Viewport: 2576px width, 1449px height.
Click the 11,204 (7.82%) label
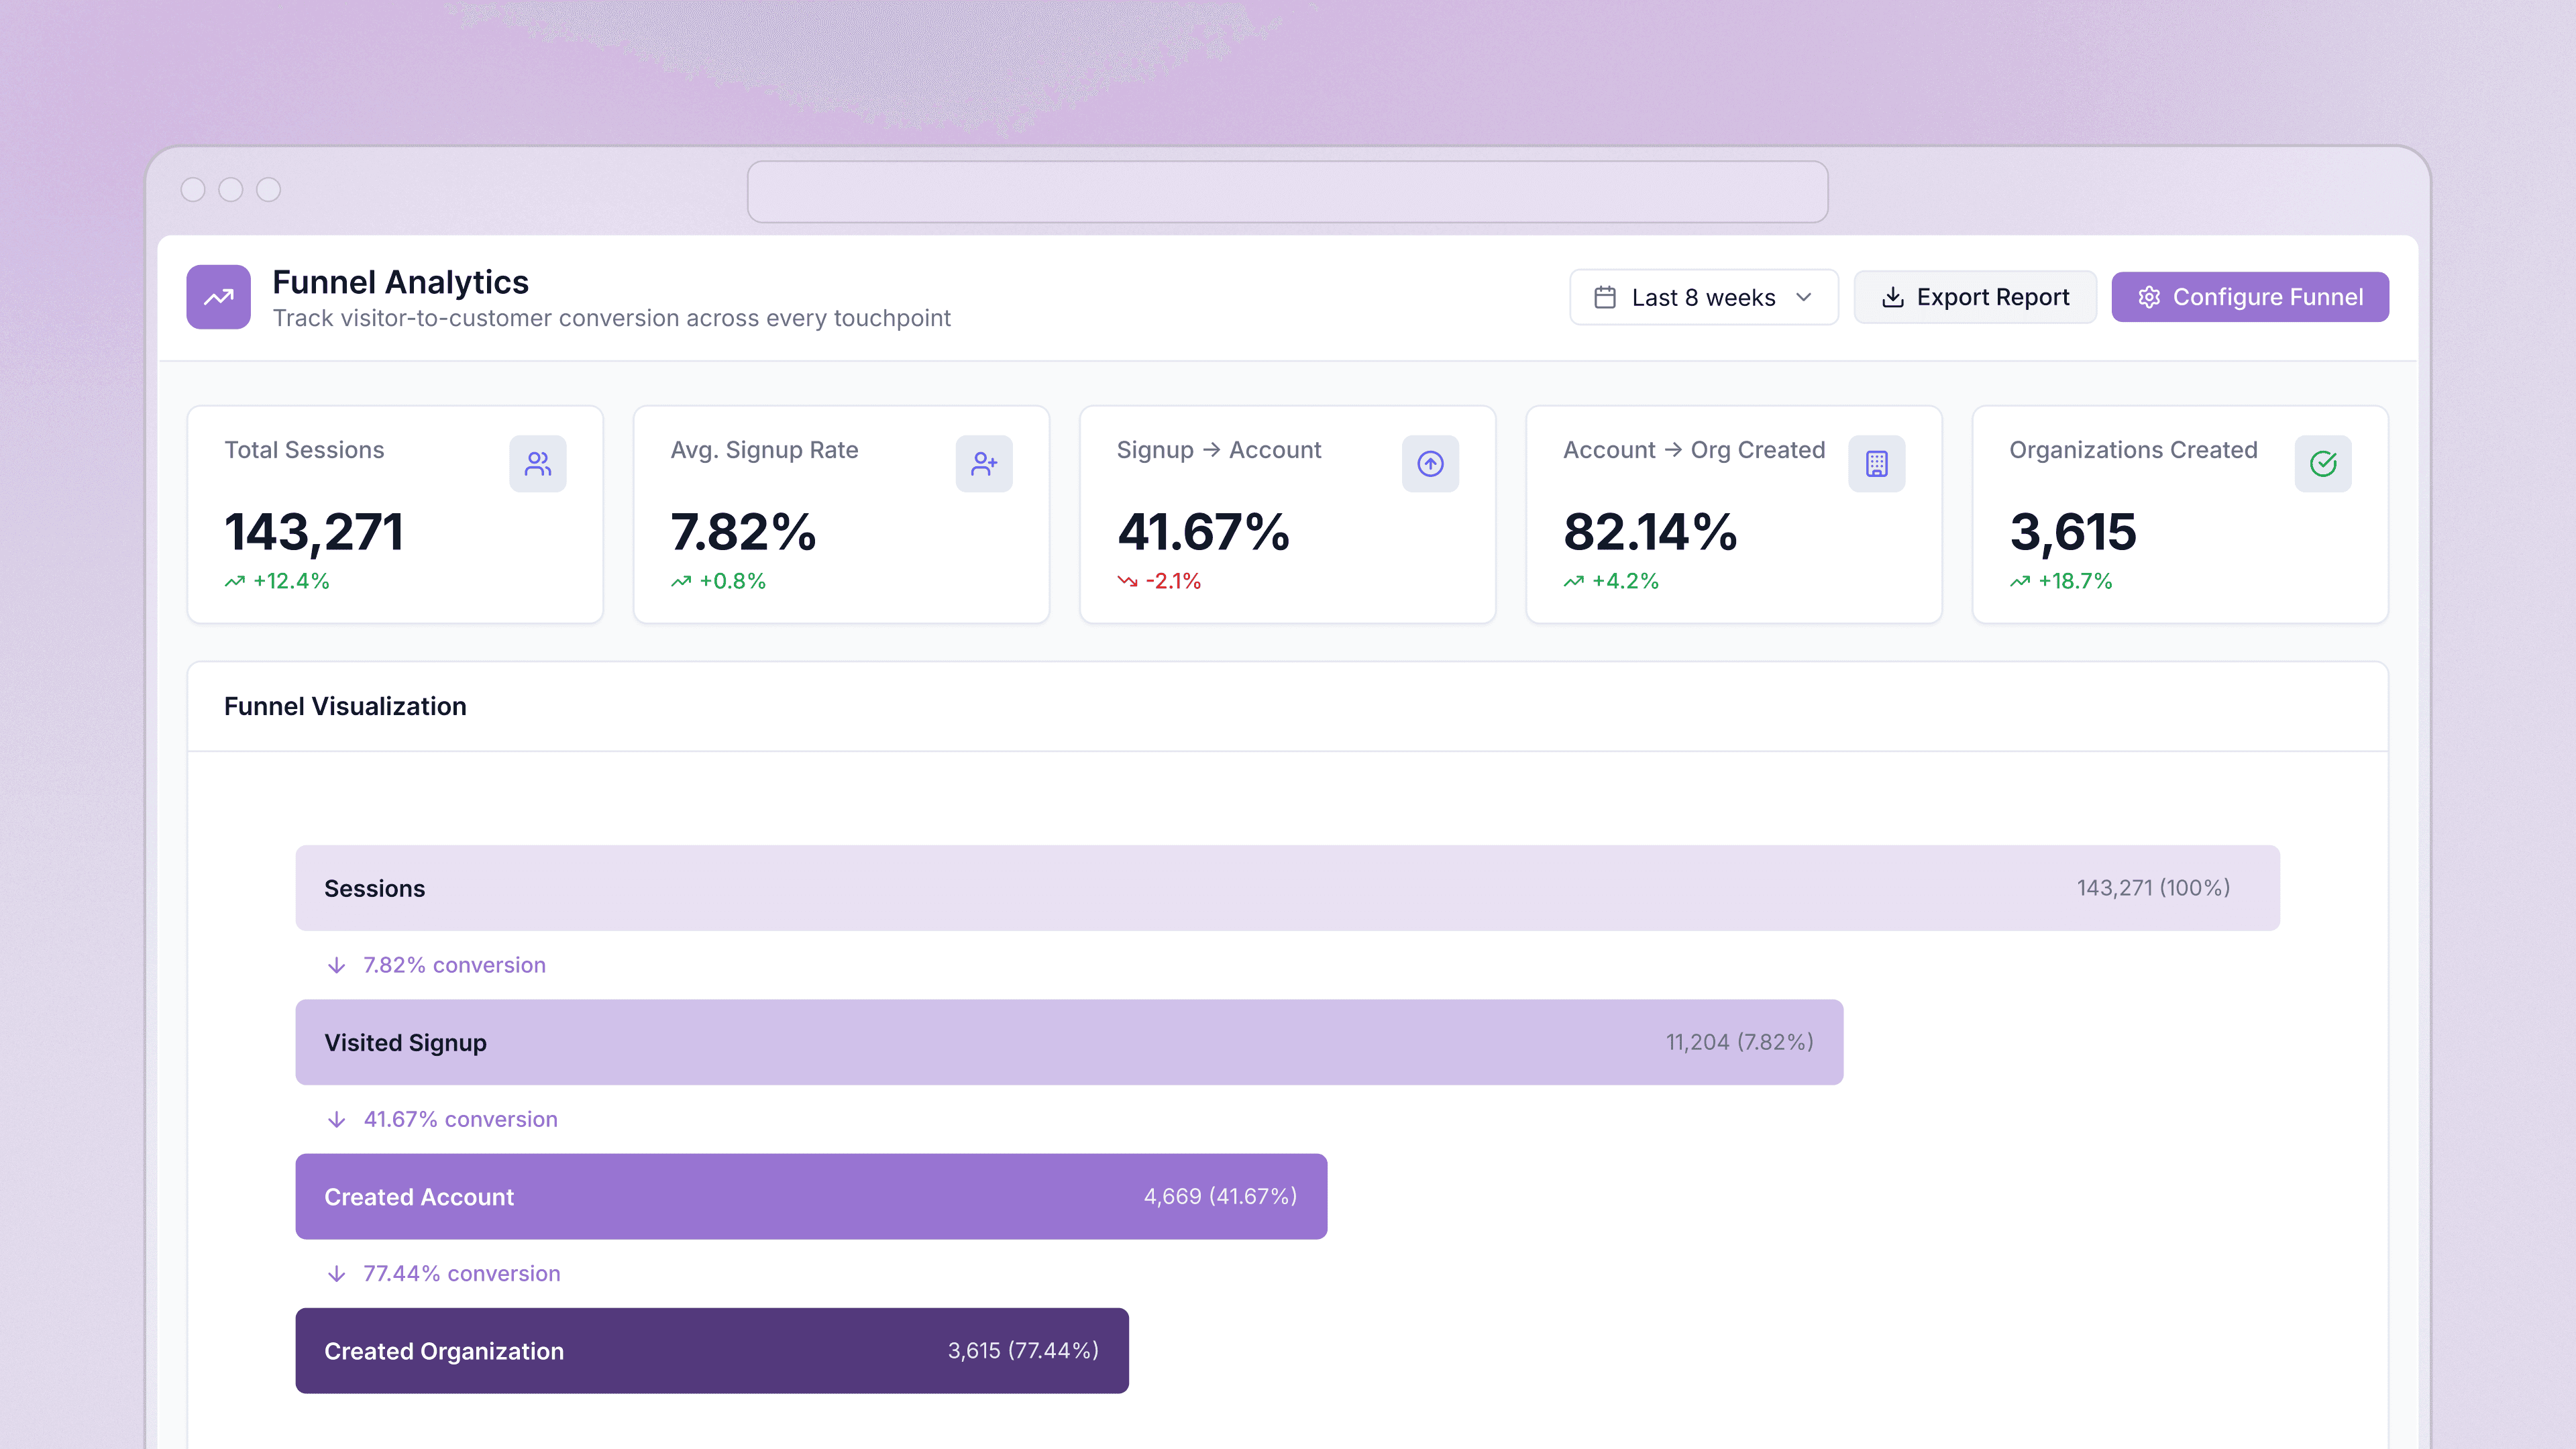tap(1739, 1042)
